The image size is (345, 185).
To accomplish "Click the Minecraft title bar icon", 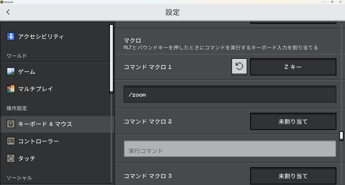I will 2,2.
